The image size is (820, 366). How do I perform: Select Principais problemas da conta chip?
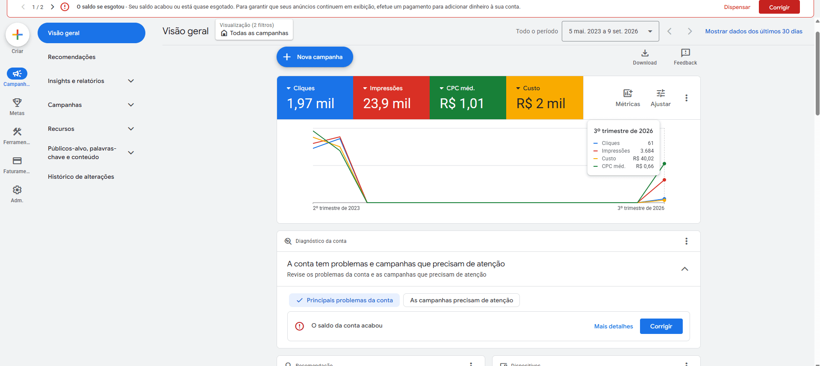[x=344, y=300]
